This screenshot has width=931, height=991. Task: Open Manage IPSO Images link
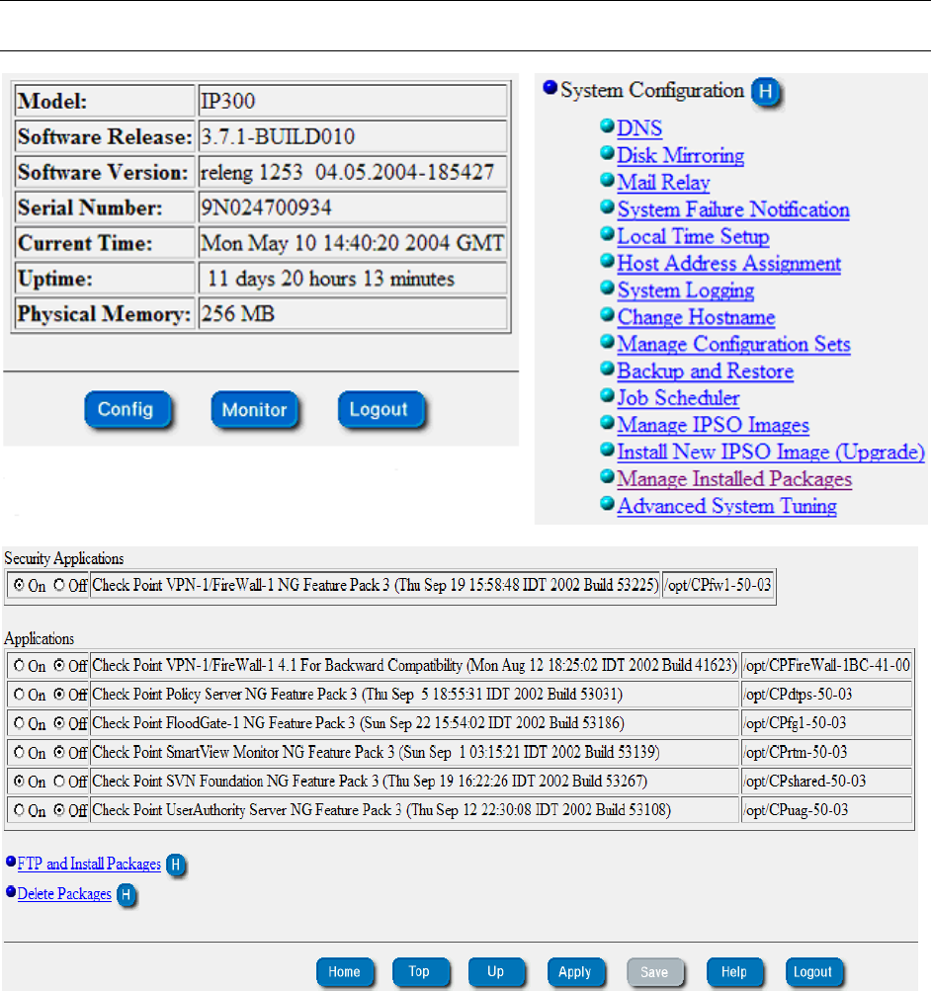point(713,425)
